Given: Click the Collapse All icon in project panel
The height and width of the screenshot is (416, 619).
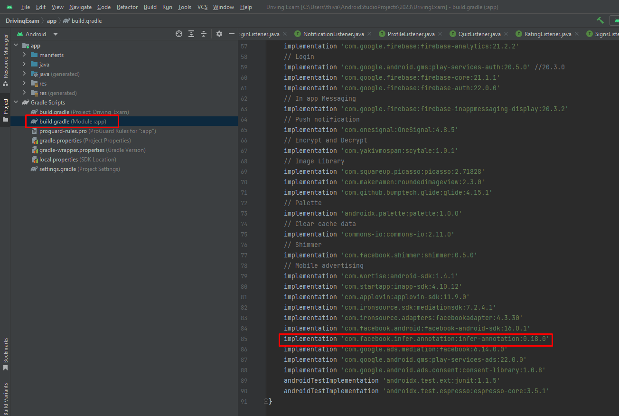Looking at the screenshot, I should 204,34.
